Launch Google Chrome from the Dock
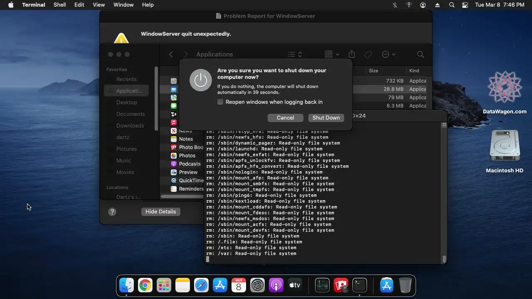 [x=145, y=285]
